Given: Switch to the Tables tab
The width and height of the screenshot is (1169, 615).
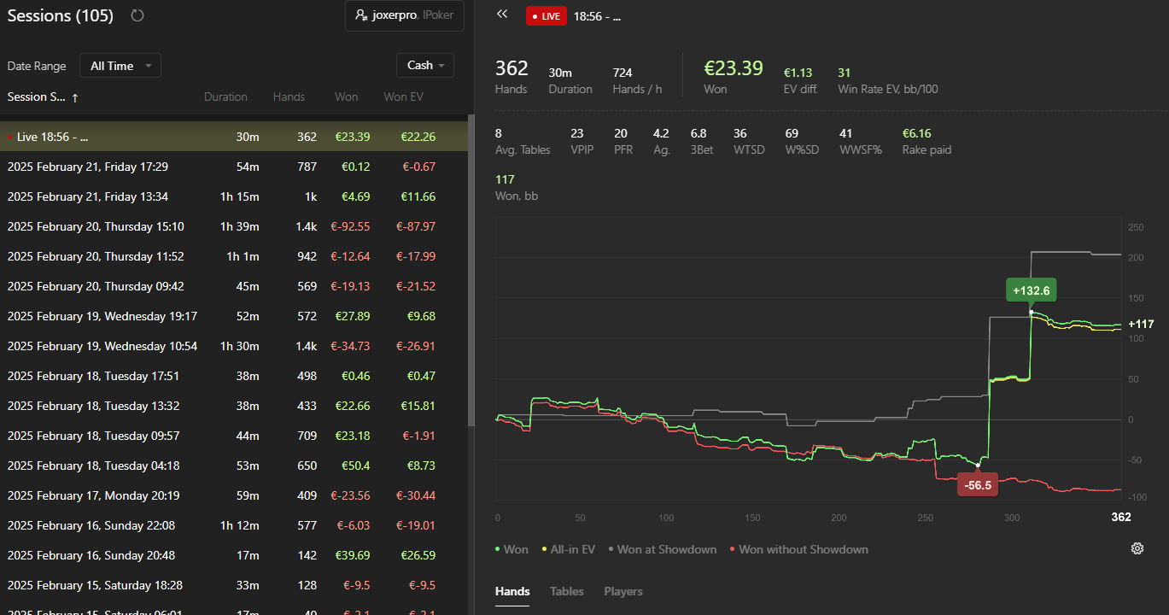Looking at the screenshot, I should pos(567,591).
